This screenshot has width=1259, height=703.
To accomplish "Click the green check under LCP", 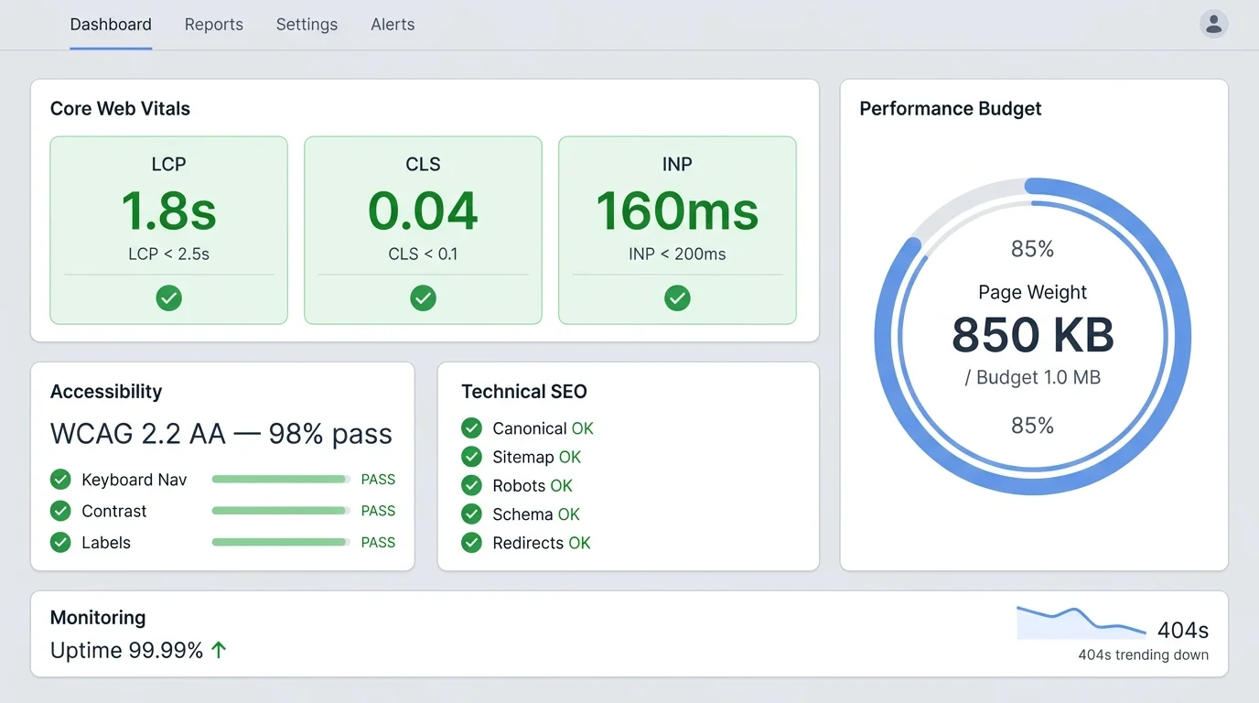I will coord(168,297).
